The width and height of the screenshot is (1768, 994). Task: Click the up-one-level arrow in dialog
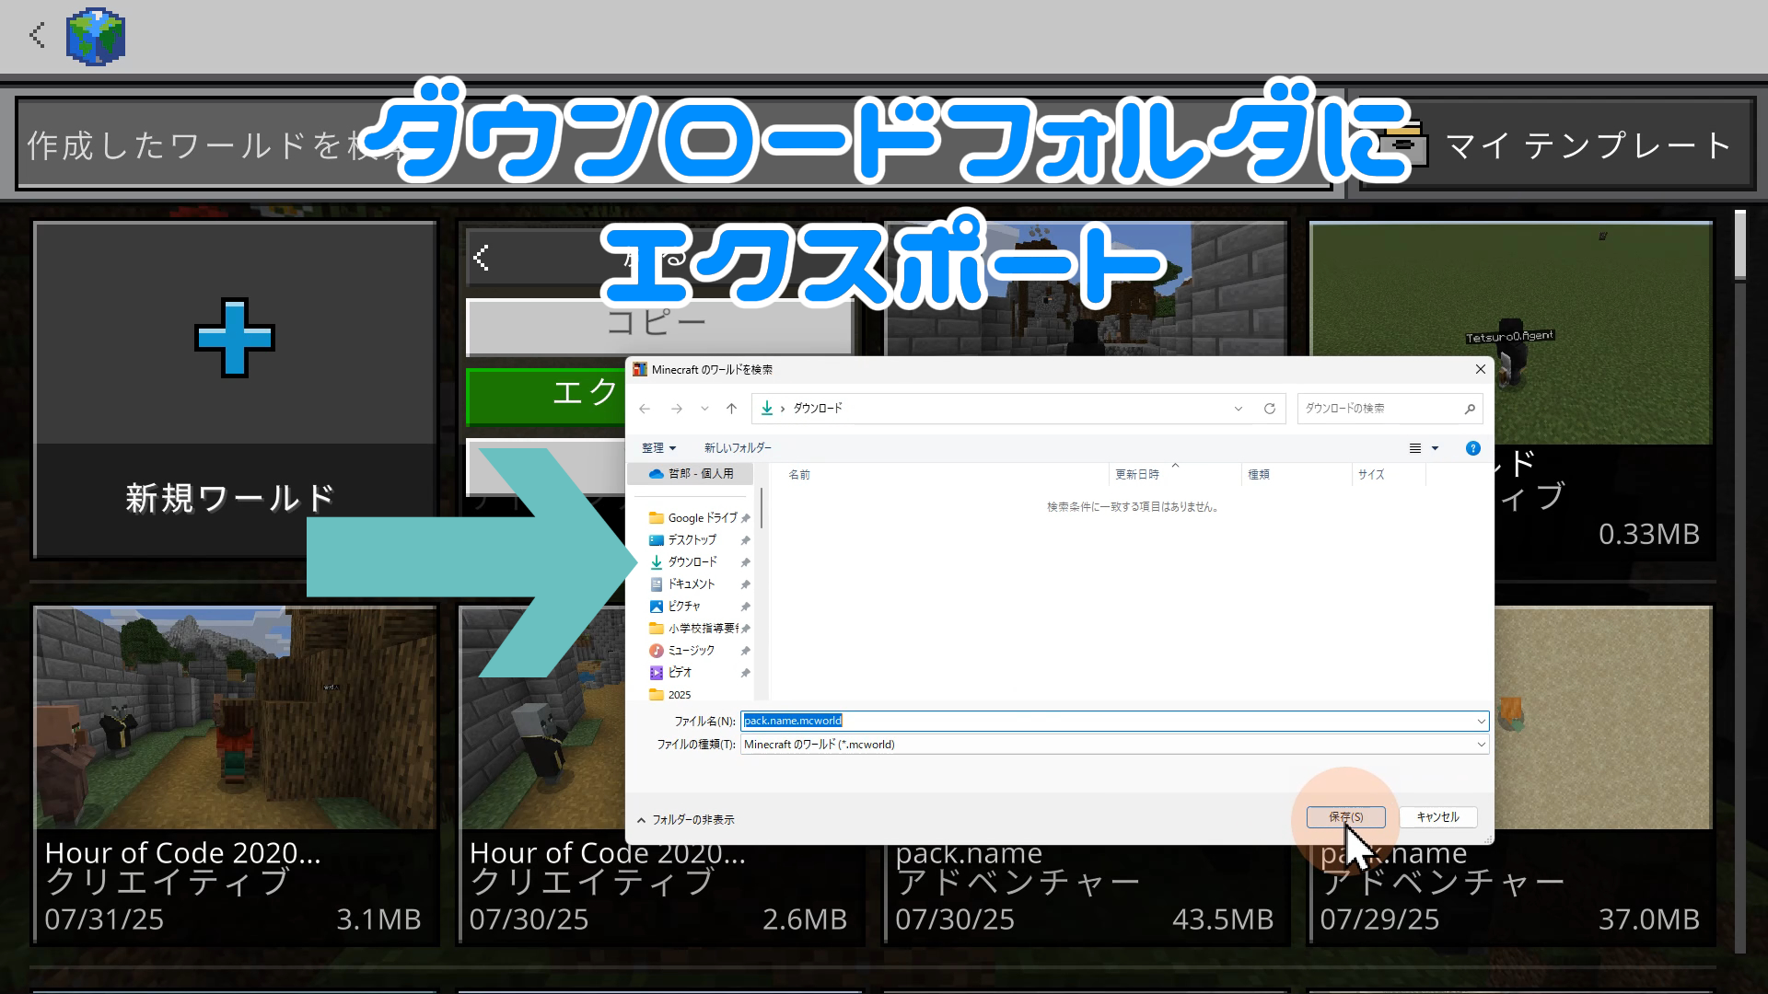(x=731, y=409)
